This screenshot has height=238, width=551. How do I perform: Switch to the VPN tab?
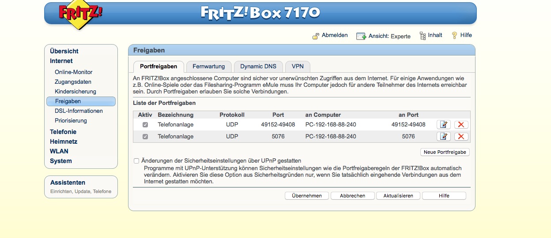click(x=298, y=67)
